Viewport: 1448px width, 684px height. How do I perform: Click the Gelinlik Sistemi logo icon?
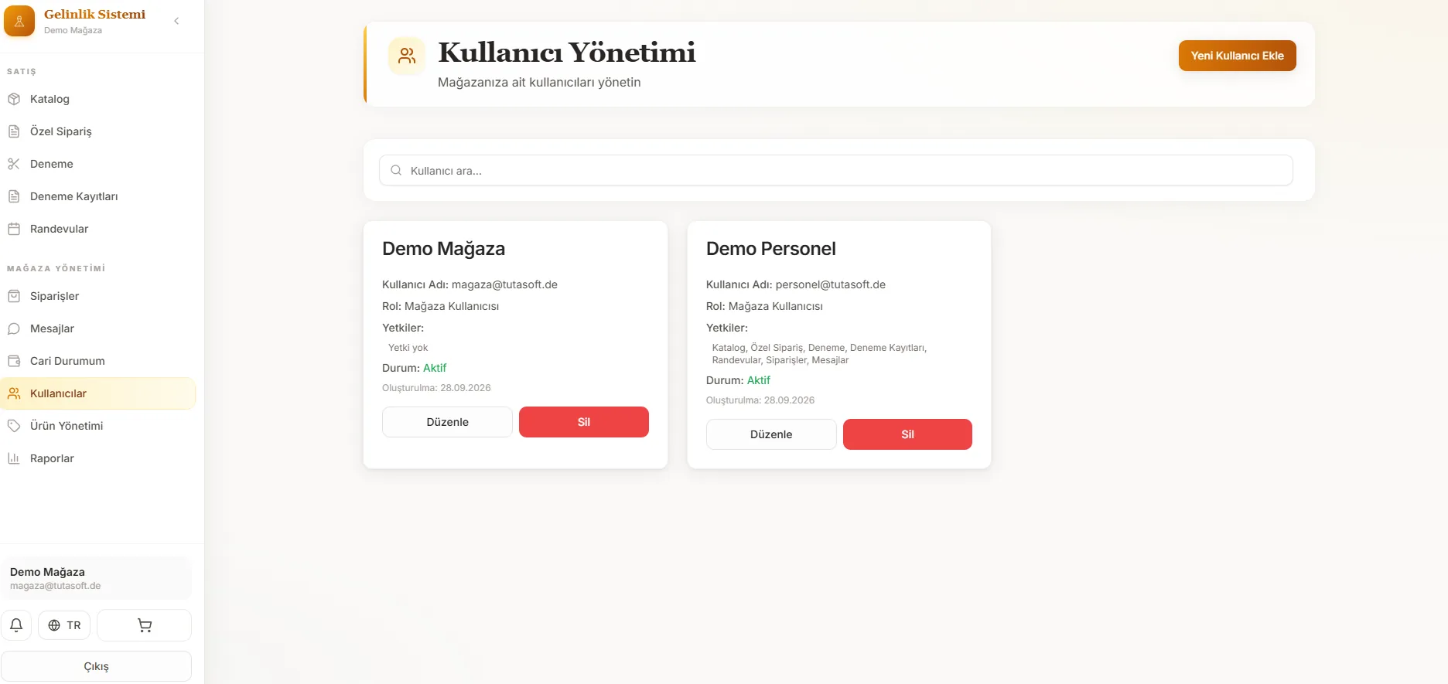(19, 21)
